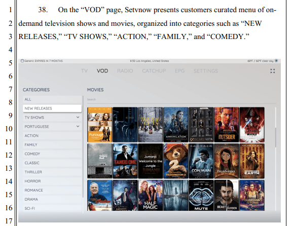Viewport: 293px width, 226px height.
Task: Expand the PORTUGUESE category chevron
Action: (x=78, y=127)
